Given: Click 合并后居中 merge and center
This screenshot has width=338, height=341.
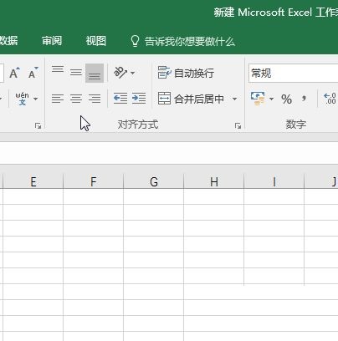Looking at the screenshot, I should 191,99.
